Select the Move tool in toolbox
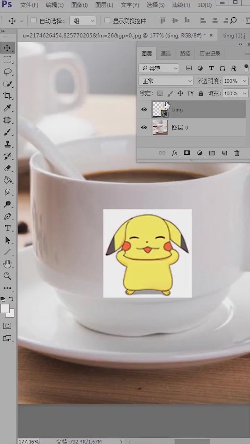250x444 pixels. [7, 48]
